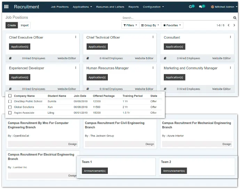Open Human Resources Manager card kebab menu
Screen dimensions: 240x189
pos(153,68)
